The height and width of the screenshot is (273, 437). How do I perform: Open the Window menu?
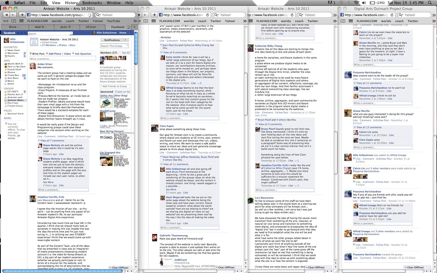(114, 3)
